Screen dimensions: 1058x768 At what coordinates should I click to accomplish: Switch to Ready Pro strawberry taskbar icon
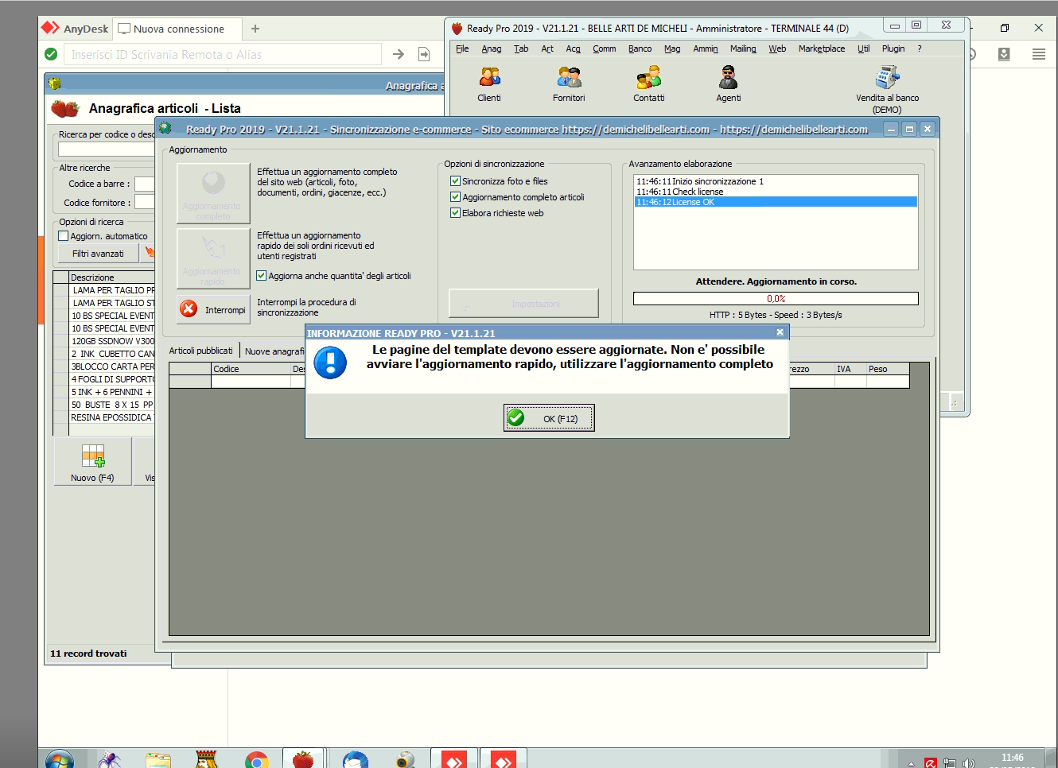coord(303,758)
